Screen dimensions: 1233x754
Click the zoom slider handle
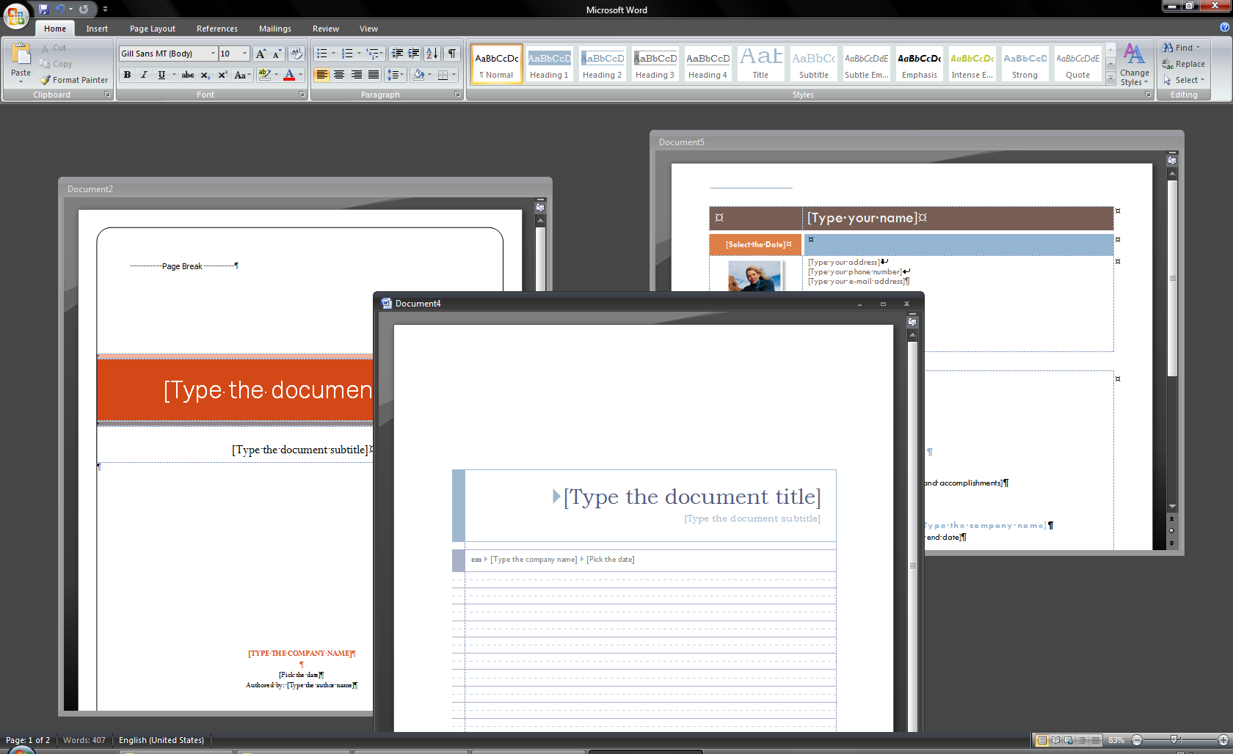coord(1174,740)
